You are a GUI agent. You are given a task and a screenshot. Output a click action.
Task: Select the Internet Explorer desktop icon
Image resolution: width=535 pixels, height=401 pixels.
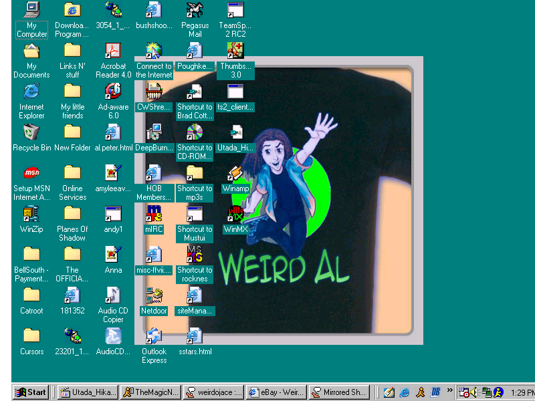[x=31, y=92]
